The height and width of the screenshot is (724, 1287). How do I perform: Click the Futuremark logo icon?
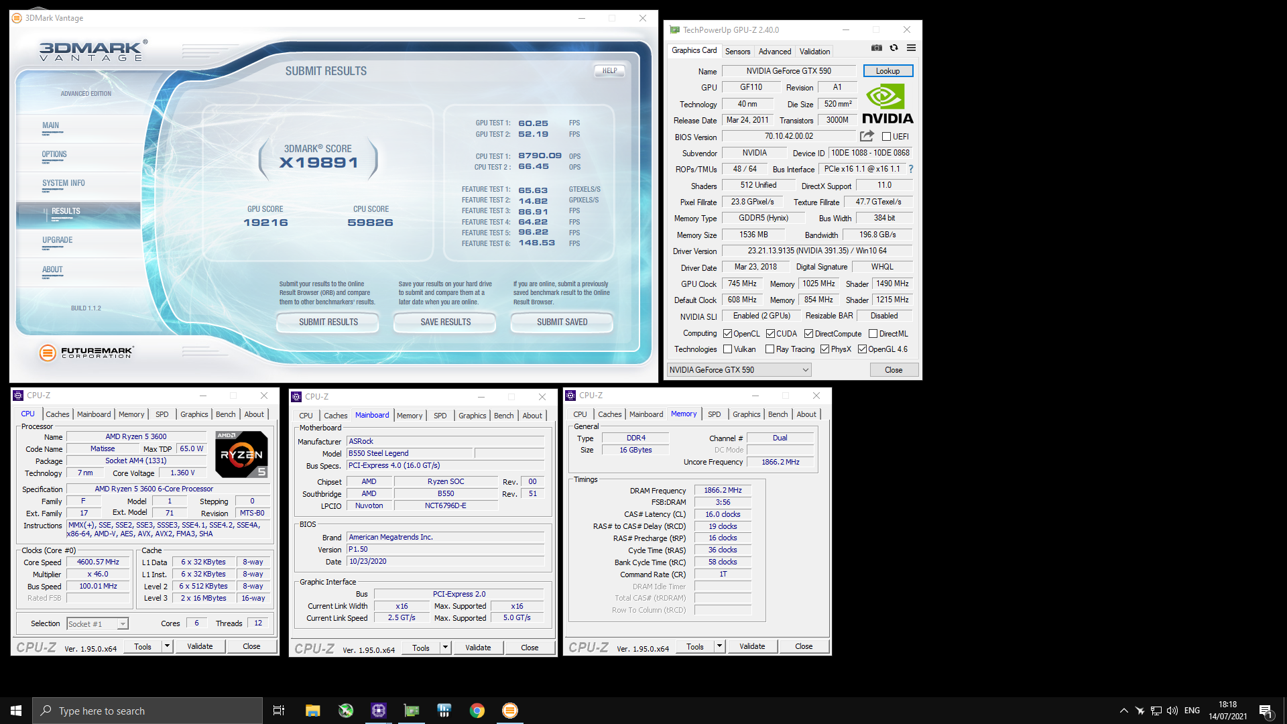pos(48,353)
